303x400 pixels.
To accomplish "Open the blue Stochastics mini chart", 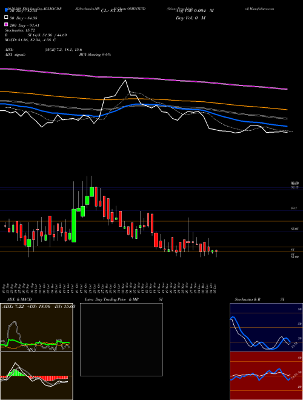I will [x=266, y=327].
